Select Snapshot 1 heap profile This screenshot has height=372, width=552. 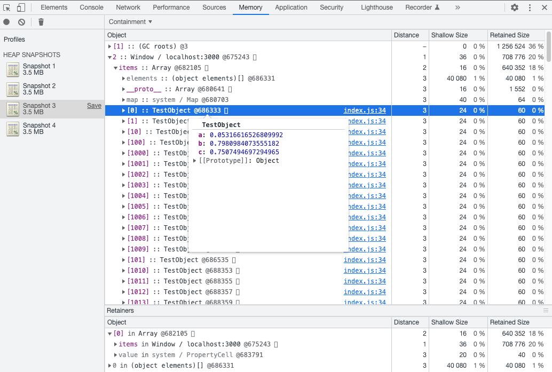click(39, 69)
